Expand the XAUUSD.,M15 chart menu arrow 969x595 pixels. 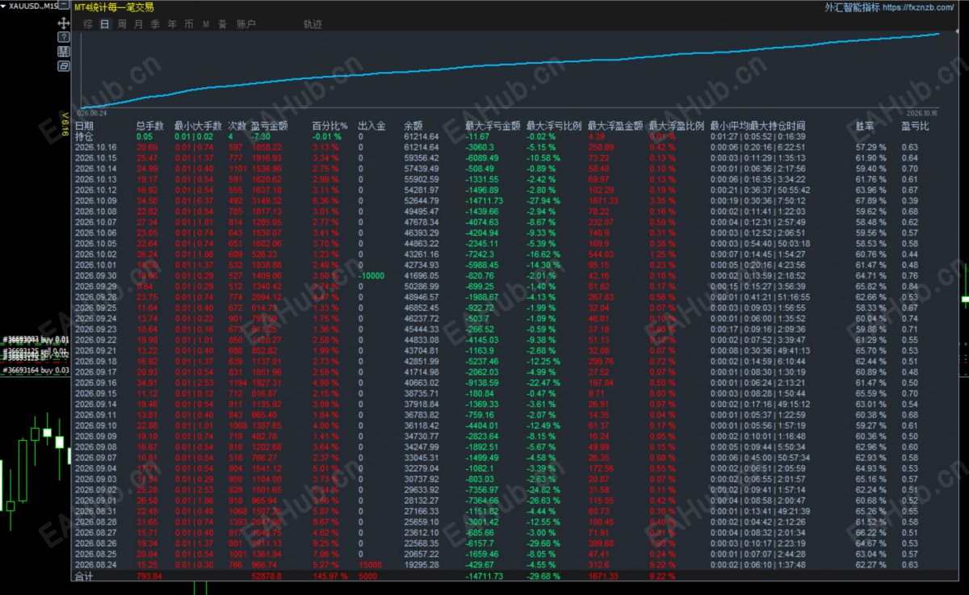4,6
